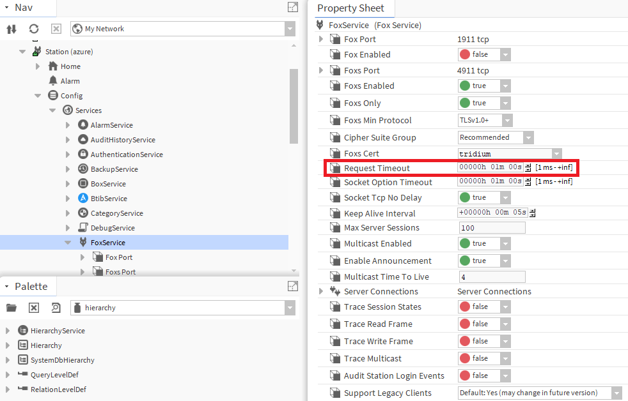The width and height of the screenshot is (628, 401).
Task: Click the palette preview search icon
Action: click(x=56, y=308)
